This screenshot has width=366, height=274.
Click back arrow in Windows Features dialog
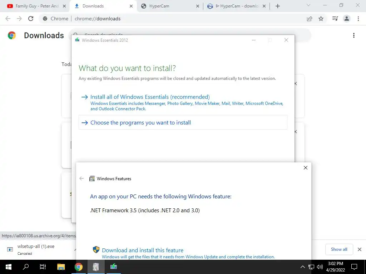(x=81, y=178)
